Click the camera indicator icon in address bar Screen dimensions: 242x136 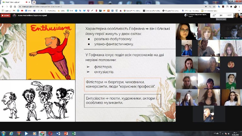(206, 7)
